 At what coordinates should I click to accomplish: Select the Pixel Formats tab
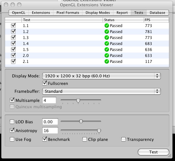point(68,13)
